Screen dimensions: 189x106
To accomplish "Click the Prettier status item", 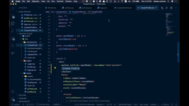I will click(x=155, y=105).
